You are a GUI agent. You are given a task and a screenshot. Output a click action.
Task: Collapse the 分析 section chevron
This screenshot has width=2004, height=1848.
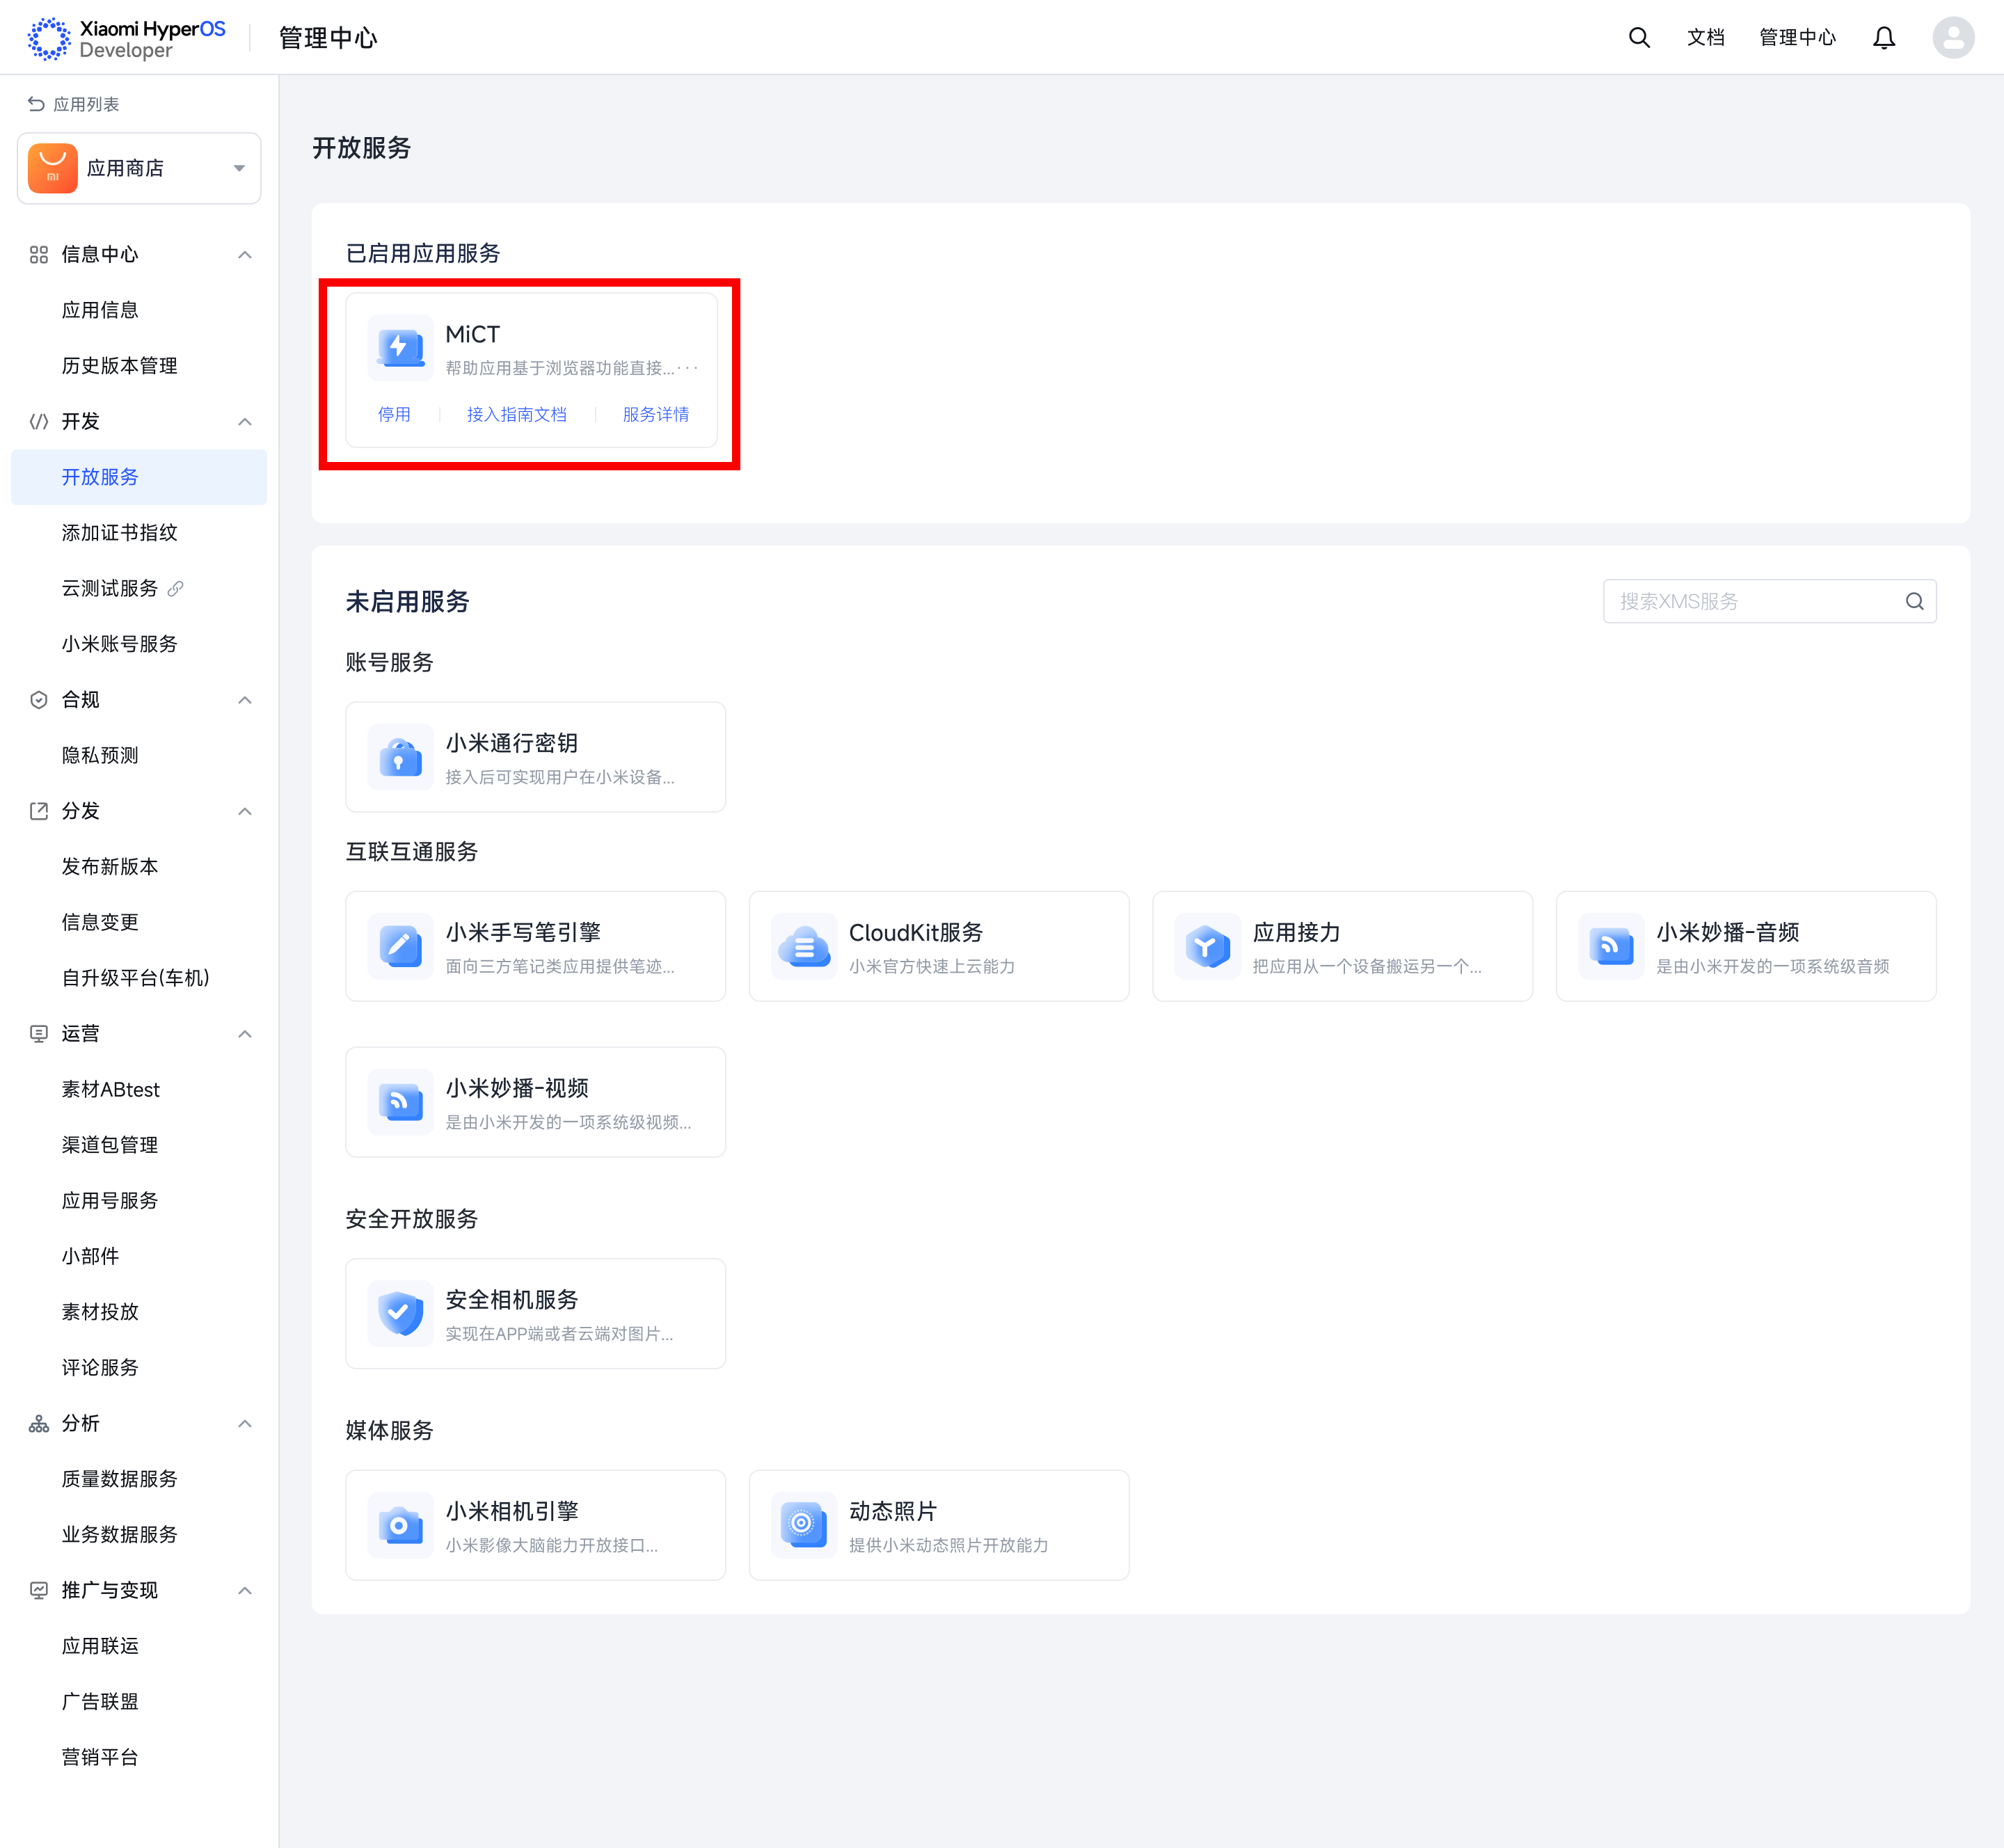[245, 1423]
